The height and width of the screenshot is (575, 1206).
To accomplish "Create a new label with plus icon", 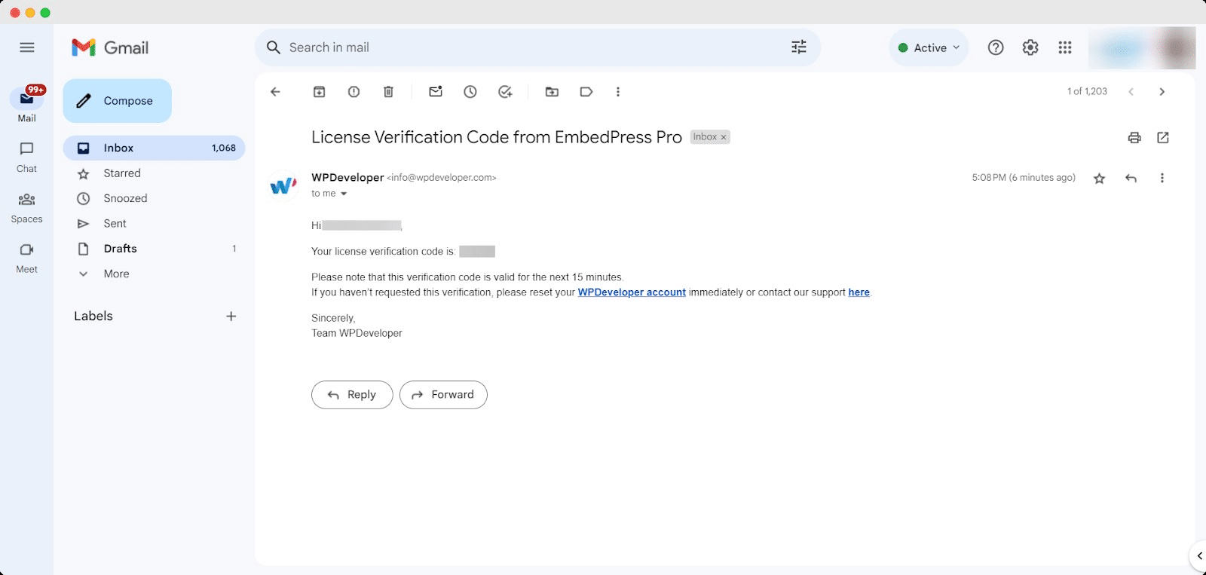I will point(231,317).
